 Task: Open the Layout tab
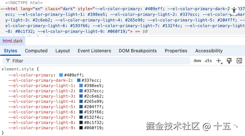(x=63, y=51)
